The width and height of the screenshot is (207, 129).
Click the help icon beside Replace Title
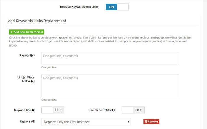click(x=33, y=110)
